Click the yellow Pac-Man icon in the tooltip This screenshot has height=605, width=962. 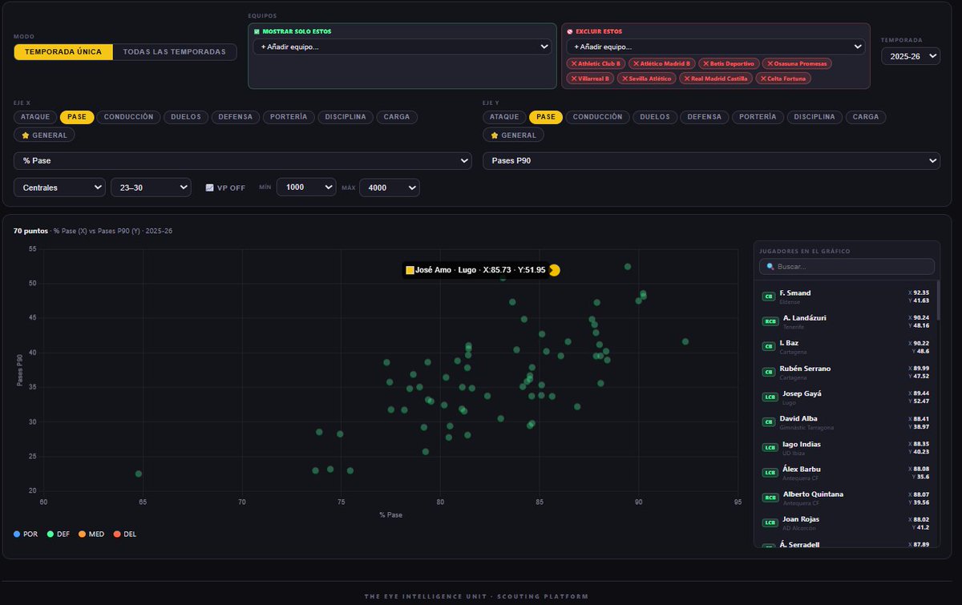coord(554,270)
